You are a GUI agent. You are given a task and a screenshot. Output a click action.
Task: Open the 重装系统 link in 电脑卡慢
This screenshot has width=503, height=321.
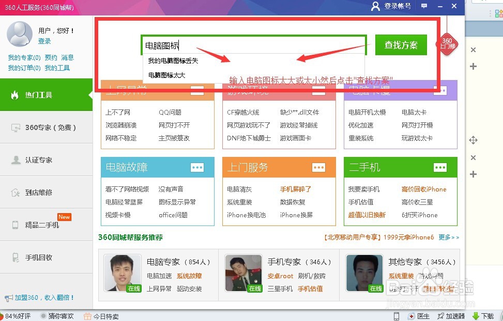click(361, 138)
